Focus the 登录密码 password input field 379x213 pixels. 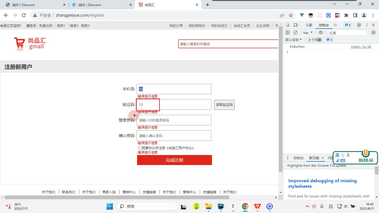[x=174, y=120]
